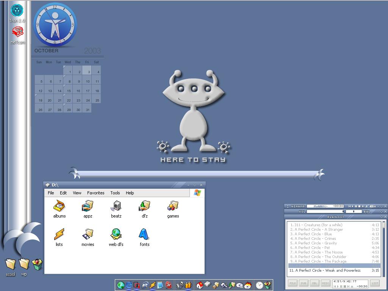The width and height of the screenshot is (388, 291).
Task: Click the FILE button in playlist
Action: [x=293, y=283]
